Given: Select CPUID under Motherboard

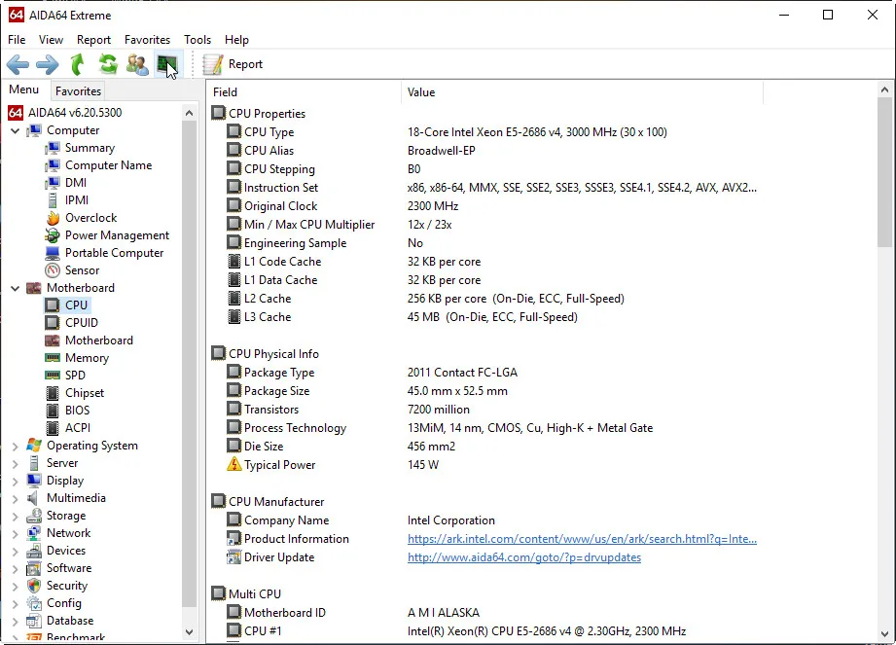Looking at the screenshot, I should tap(81, 323).
